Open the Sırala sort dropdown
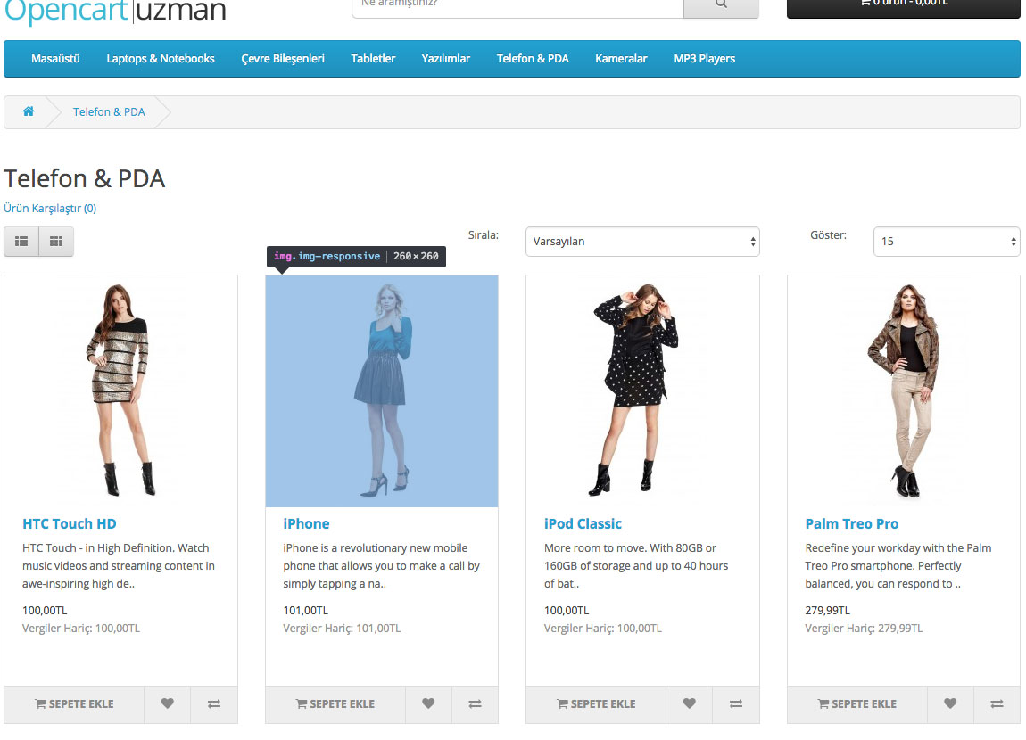The image size is (1026, 740). point(642,241)
